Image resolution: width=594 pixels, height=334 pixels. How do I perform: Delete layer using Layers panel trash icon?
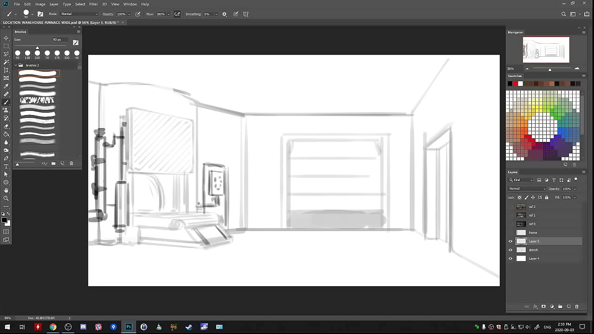click(577, 307)
